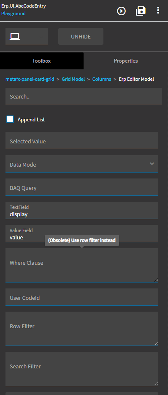168x395 pixels.
Task: Click the Data Mode chevron arrow
Action: pyautogui.click(x=152, y=164)
